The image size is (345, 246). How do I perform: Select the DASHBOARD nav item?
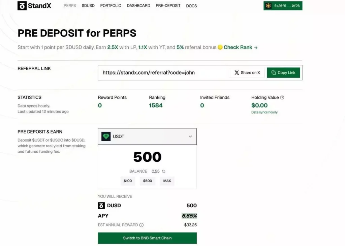click(x=138, y=6)
